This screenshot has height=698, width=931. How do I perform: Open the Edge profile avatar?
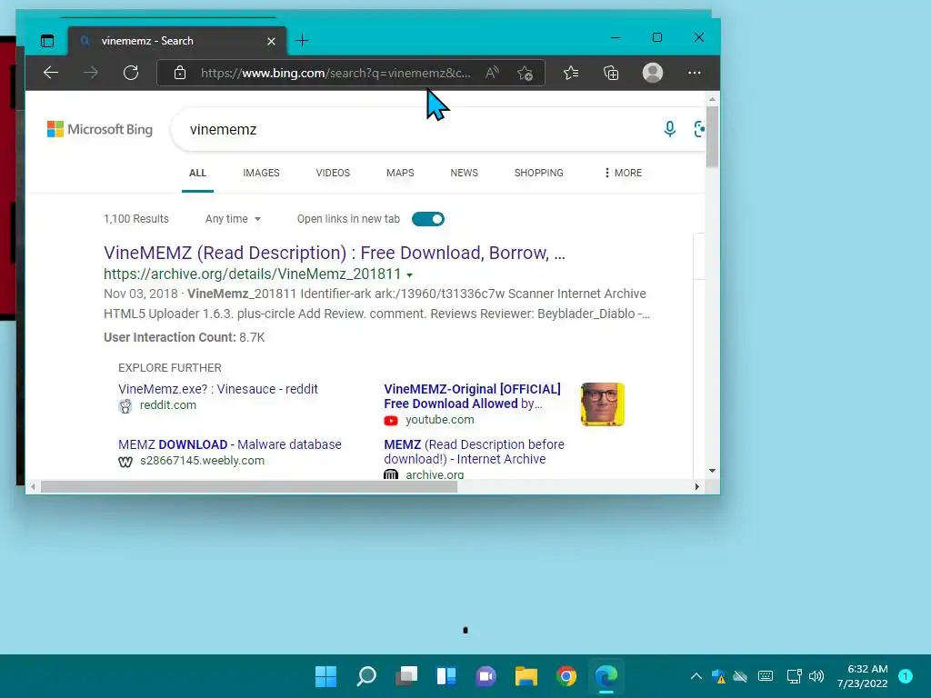point(653,73)
